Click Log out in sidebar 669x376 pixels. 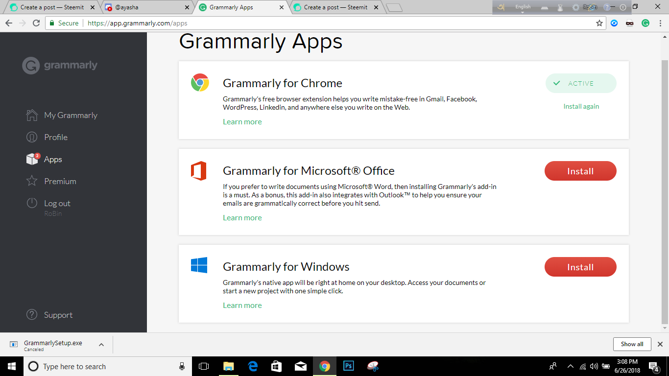point(57,203)
